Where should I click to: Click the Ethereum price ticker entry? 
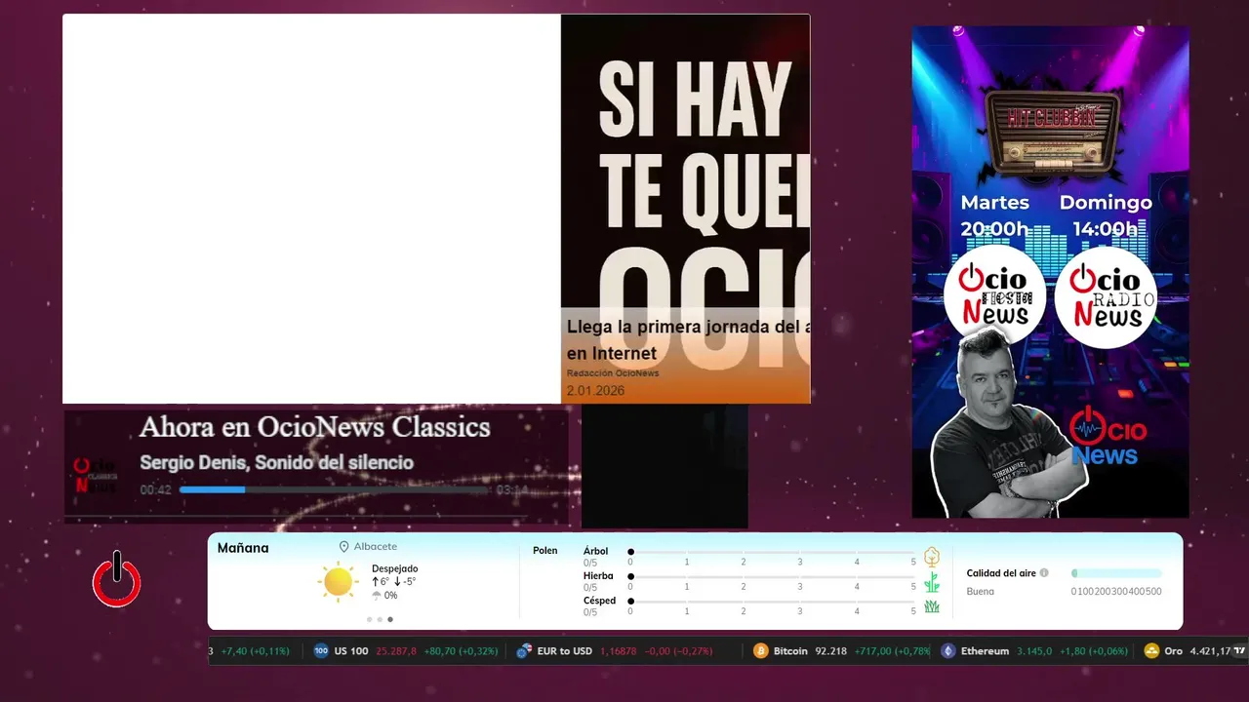point(1034,651)
